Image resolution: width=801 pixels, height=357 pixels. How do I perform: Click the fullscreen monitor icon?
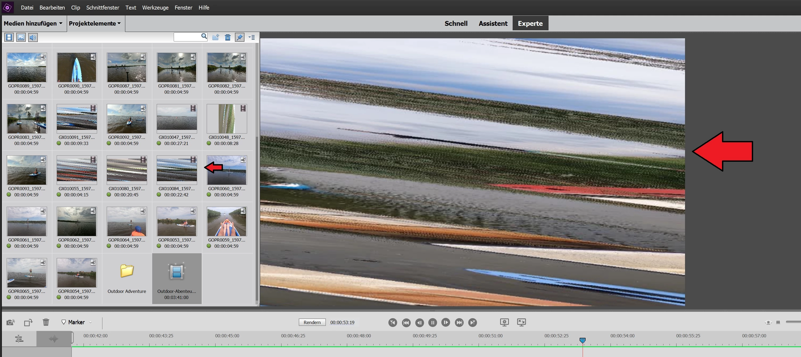(521, 322)
